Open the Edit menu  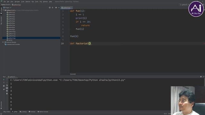(8, 2)
